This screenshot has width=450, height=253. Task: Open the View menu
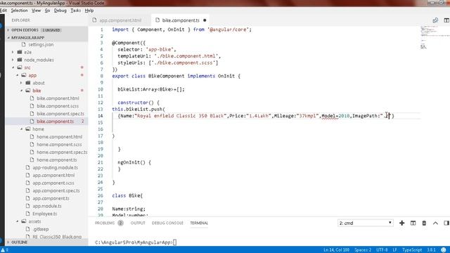tap(36, 11)
